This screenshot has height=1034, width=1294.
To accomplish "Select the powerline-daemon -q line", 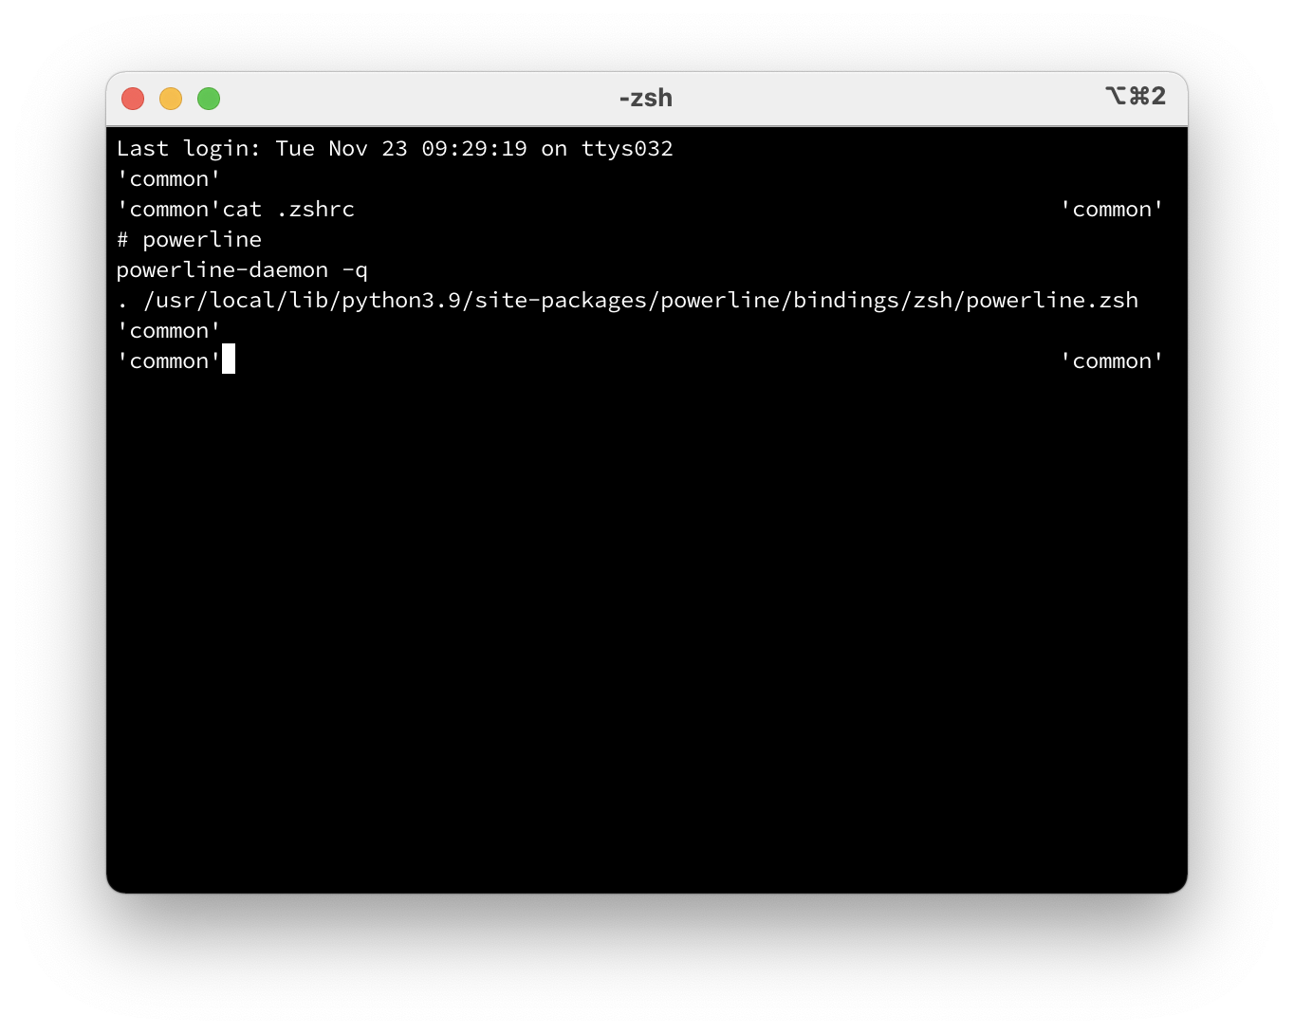I will [x=242, y=269].
